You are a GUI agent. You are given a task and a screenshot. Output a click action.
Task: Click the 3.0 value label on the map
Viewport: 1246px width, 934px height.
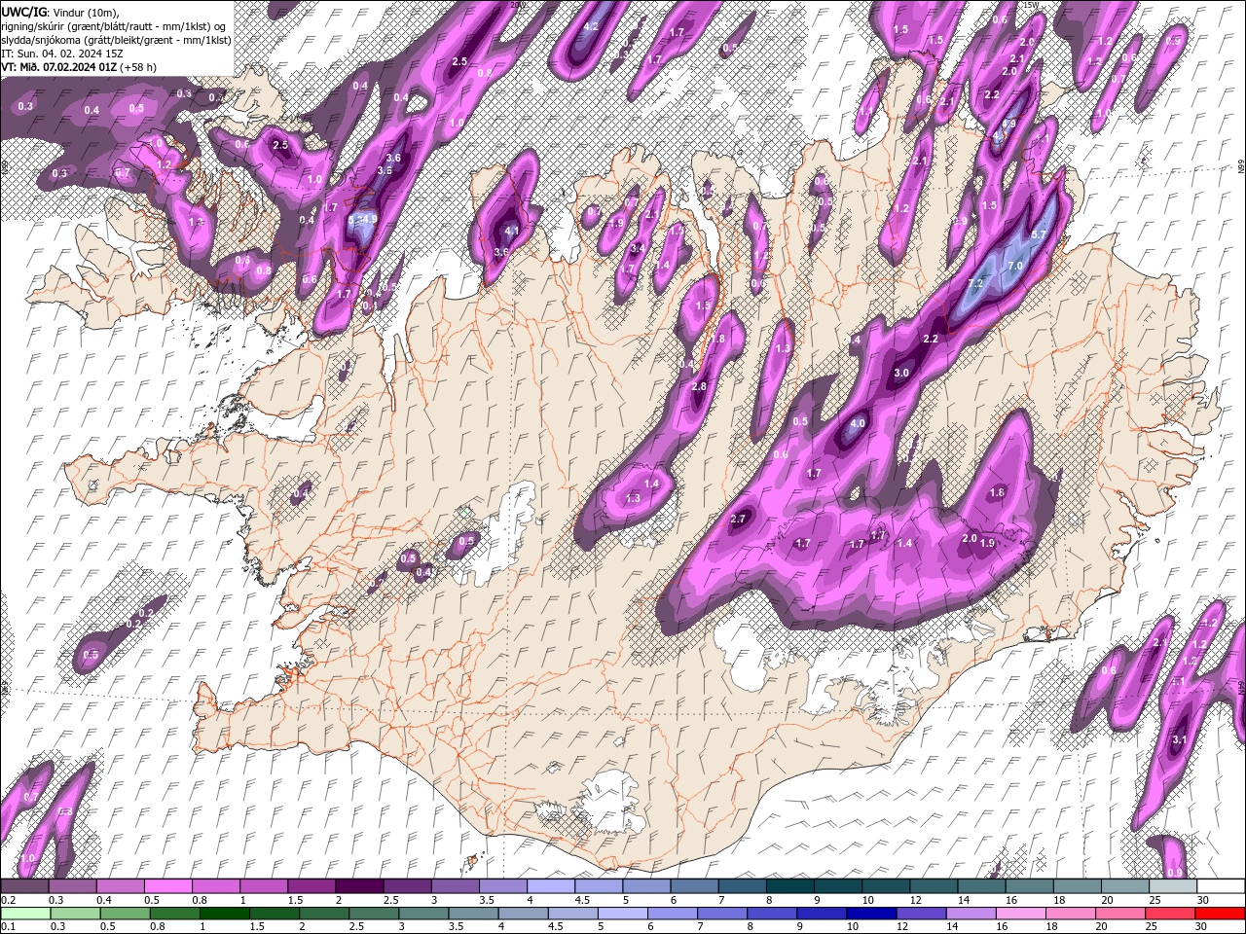(901, 373)
